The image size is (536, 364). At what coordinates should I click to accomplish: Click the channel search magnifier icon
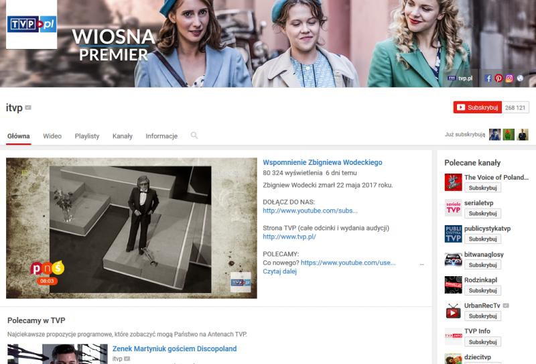pyautogui.click(x=194, y=135)
